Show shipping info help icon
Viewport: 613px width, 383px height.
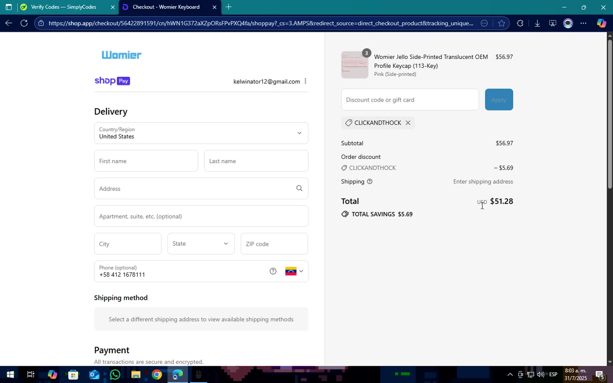tap(370, 182)
